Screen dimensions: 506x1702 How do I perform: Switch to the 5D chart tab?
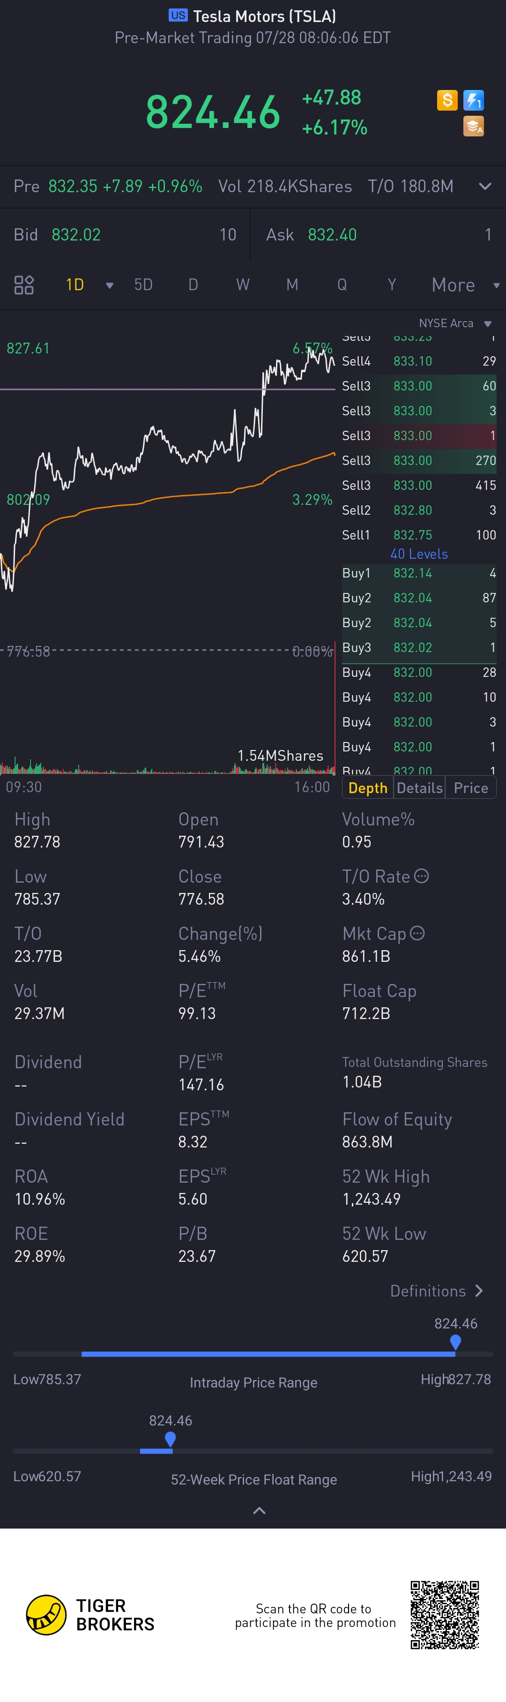pyautogui.click(x=143, y=285)
